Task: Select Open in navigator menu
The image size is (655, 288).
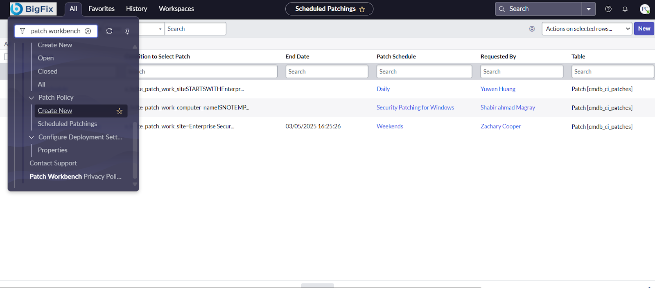Action: tap(46, 58)
